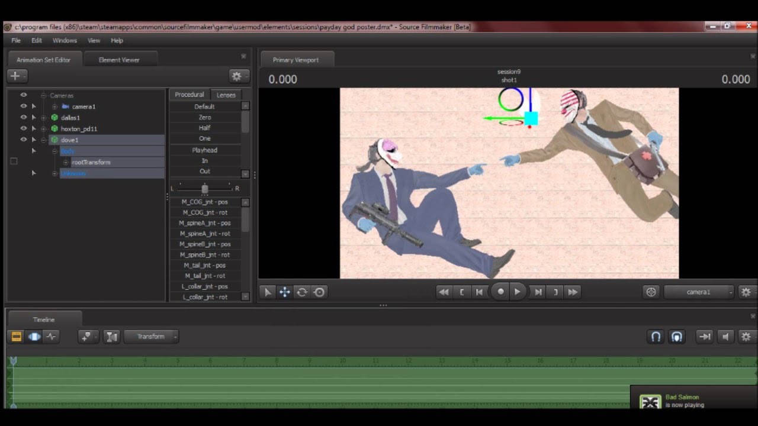The image size is (758, 426).
Task: Toggle the frame snap magnet icon
Action: (676, 337)
